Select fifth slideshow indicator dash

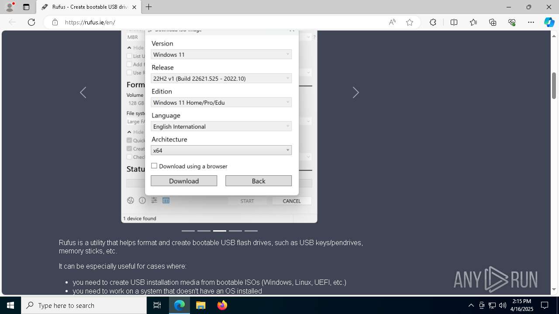coord(251,231)
